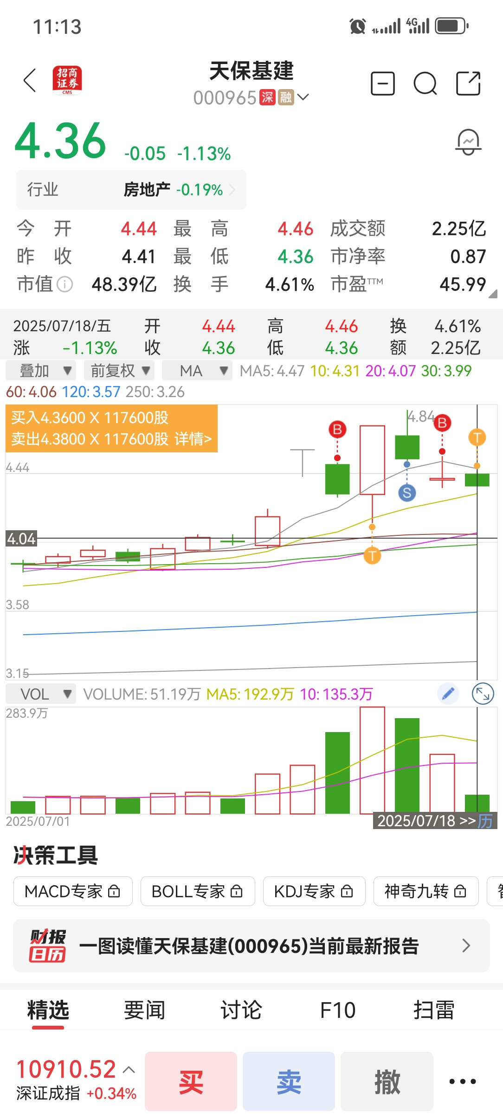Tap the alarm clock status icon

click(x=357, y=26)
